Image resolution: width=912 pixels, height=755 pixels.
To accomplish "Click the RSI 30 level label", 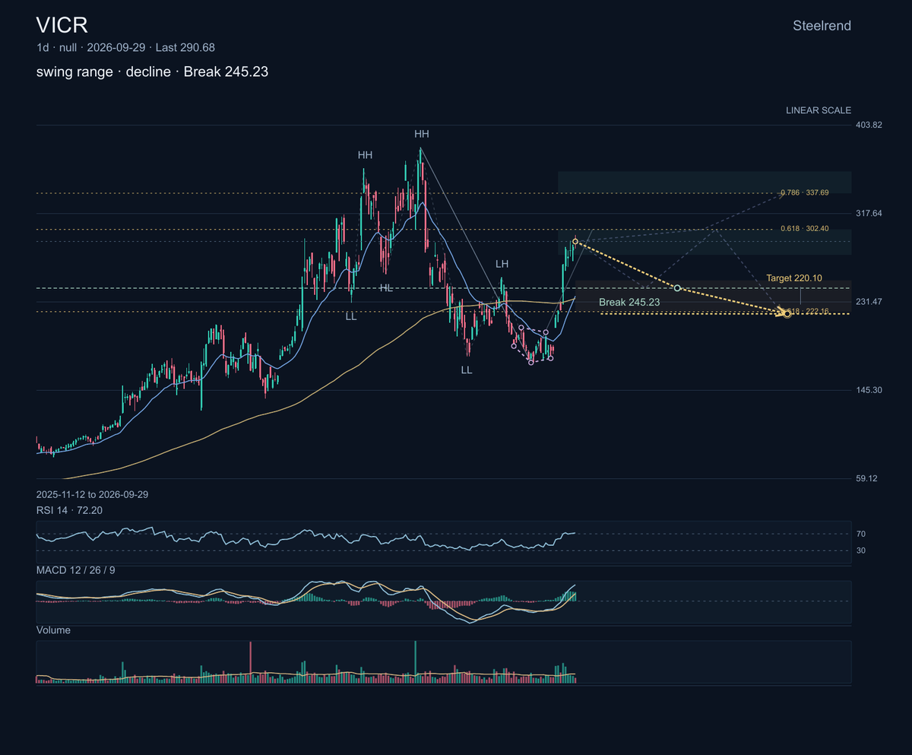I will (861, 550).
